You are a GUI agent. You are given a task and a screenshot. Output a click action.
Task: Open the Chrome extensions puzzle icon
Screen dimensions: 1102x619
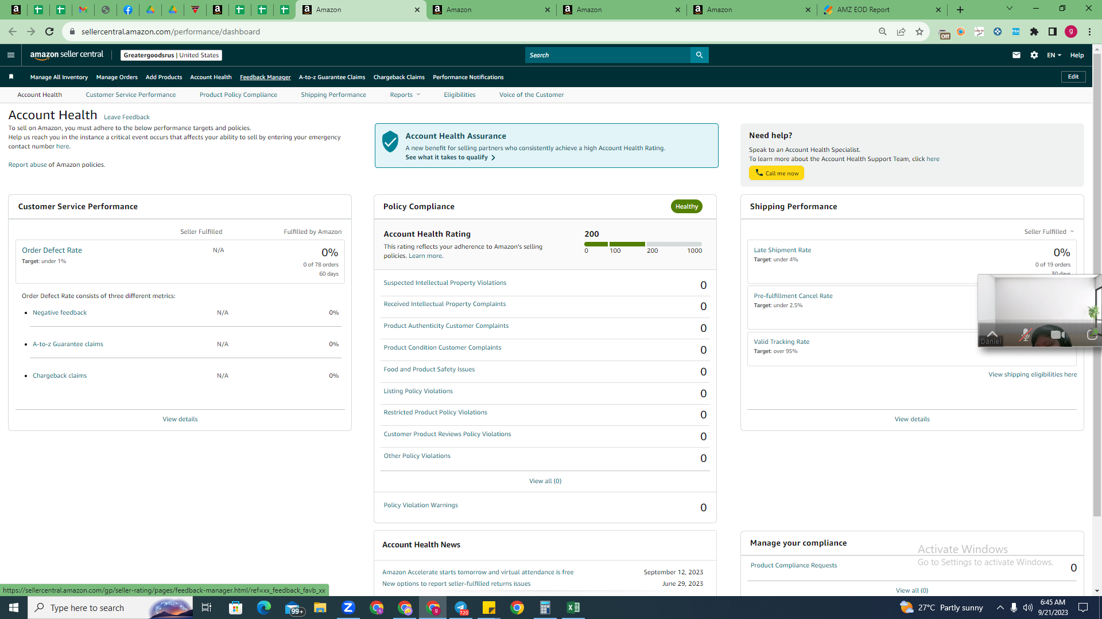pyautogui.click(x=1034, y=32)
